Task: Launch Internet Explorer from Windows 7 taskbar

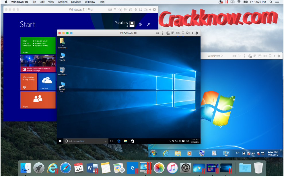Action: 166,153
